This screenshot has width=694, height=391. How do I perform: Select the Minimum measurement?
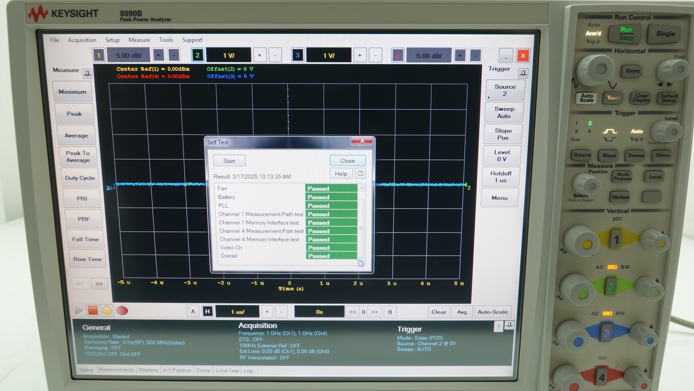coord(72,92)
